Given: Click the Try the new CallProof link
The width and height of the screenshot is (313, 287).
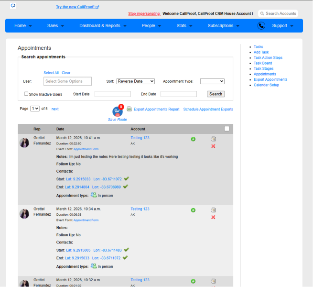Looking at the screenshot, I should 77,7.
